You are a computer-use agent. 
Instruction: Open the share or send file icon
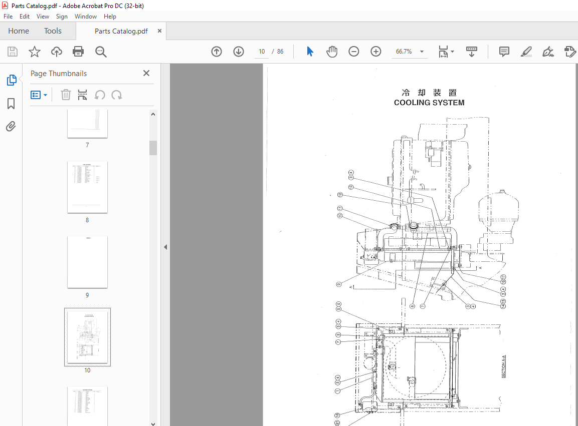570,52
